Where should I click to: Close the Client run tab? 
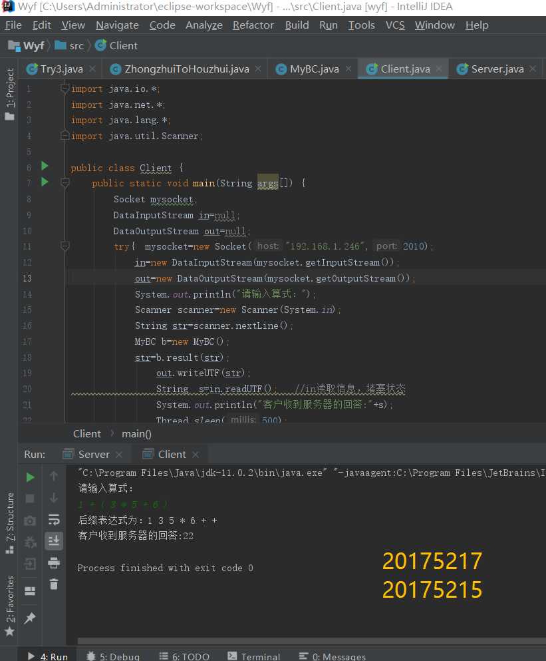195,455
